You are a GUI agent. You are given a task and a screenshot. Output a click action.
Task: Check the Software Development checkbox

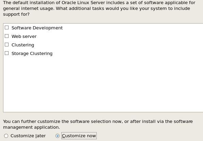pos(6,28)
